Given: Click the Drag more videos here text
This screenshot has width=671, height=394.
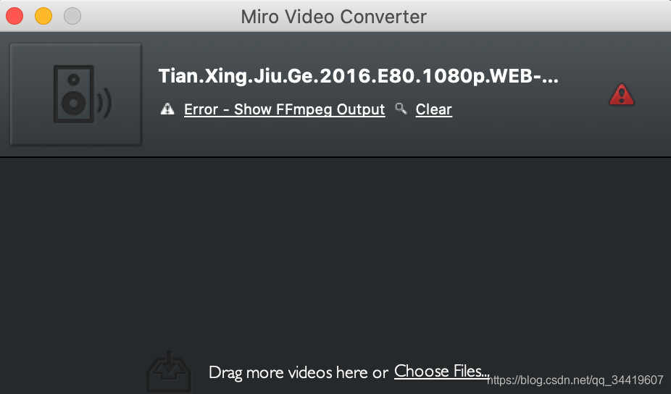Looking at the screenshot, I should coord(299,372).
